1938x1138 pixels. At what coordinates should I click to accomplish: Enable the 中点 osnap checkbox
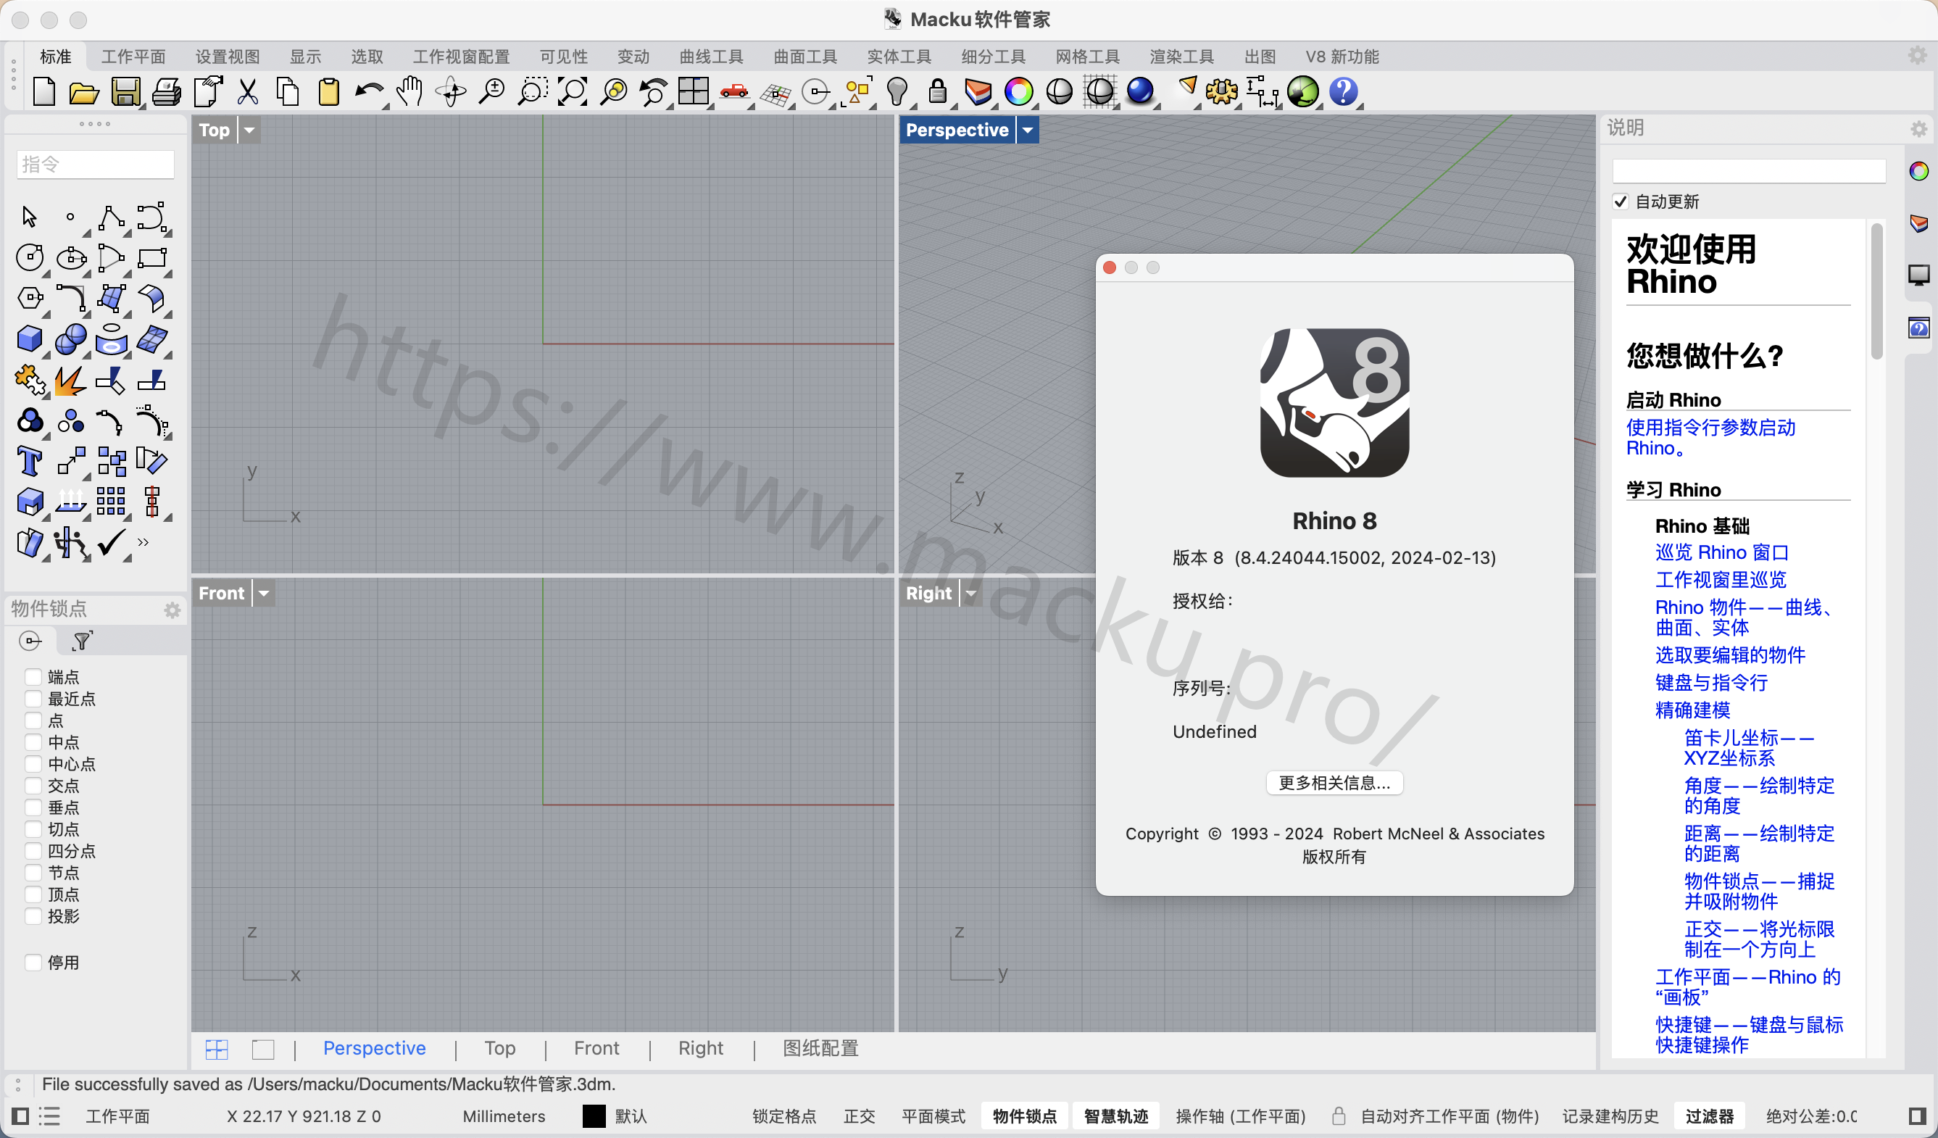point(33,742)
